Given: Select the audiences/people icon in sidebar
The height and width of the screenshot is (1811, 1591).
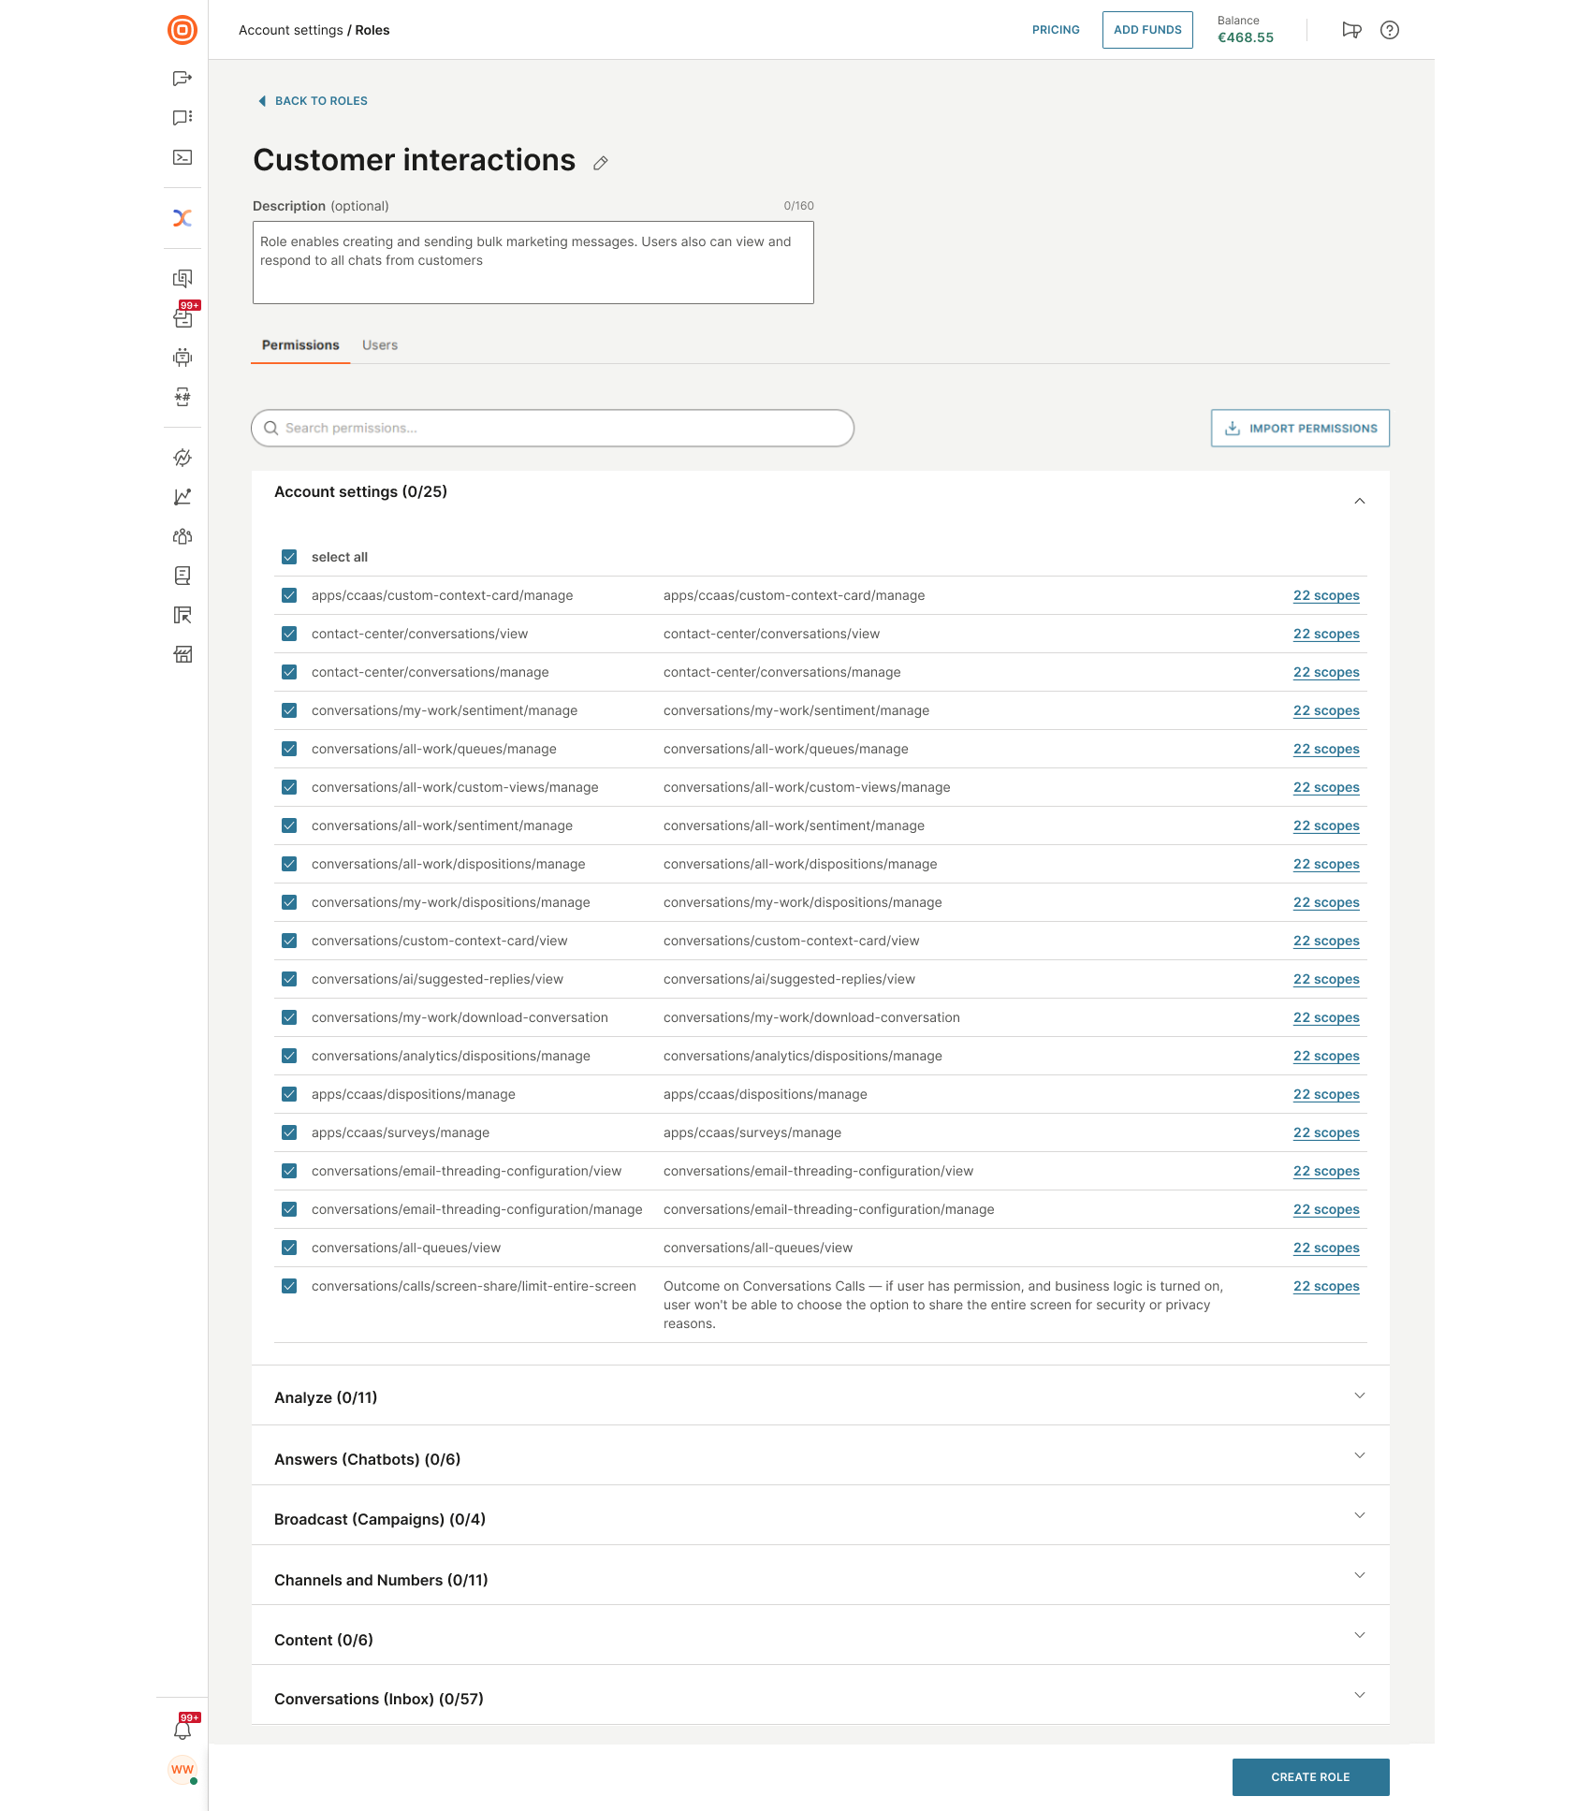Looking at the screenshot, I should 182,535.
